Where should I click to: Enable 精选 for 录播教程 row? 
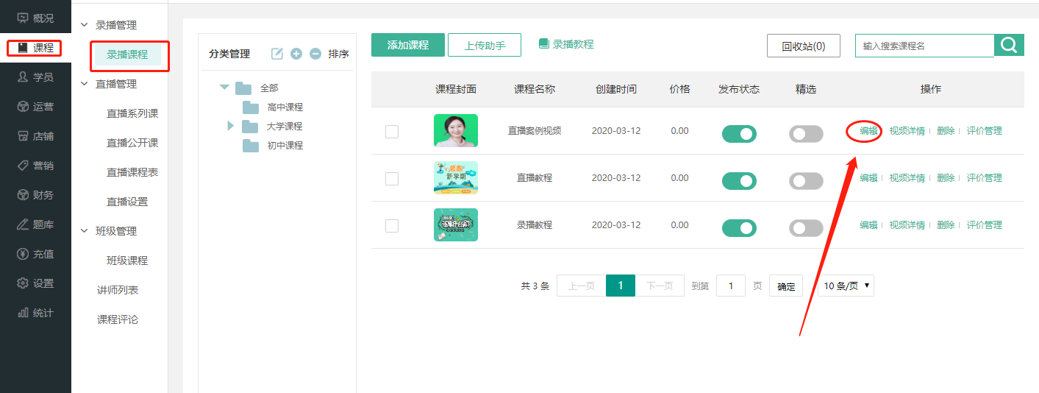[x=806, y=228]
